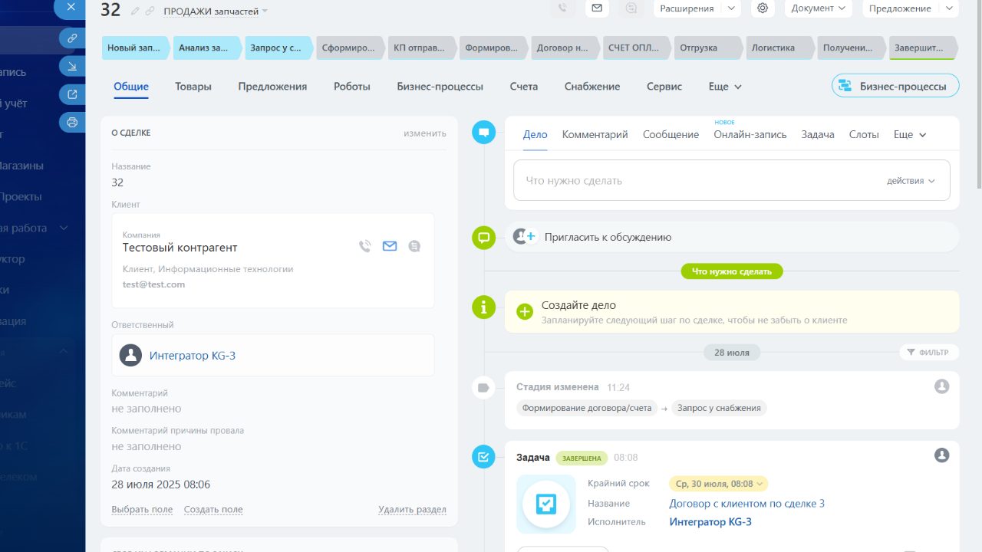Image resolution: width=982 pixels, height=552 pixels.
Task: Click the Интегратор KG-3 avatar in Ответственный
Action: point(130,356)
